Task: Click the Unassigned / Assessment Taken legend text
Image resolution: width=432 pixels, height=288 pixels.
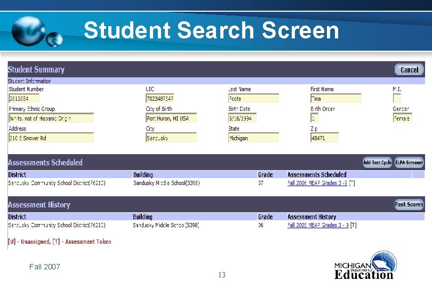Action: pos(60,242)
